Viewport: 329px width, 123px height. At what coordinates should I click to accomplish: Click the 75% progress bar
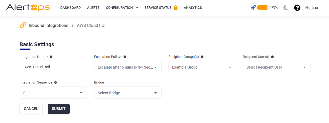pos(263,7)
